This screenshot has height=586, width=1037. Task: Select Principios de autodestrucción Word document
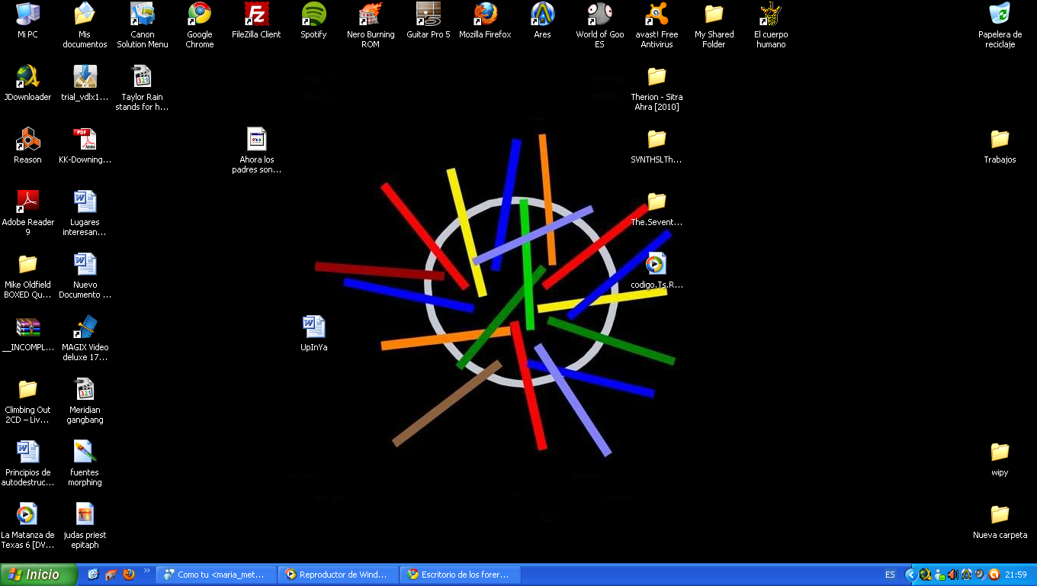[x=28, y=464]
